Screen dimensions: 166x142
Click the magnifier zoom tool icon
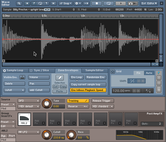pos(20,3)
